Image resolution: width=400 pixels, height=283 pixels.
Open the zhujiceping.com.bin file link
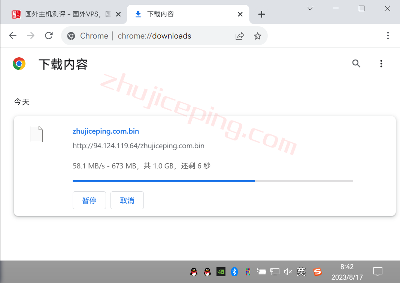(106, 131)
